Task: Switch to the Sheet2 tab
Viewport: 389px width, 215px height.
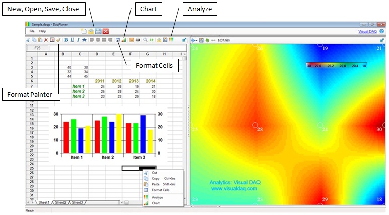Action: (x=60, y=202)
